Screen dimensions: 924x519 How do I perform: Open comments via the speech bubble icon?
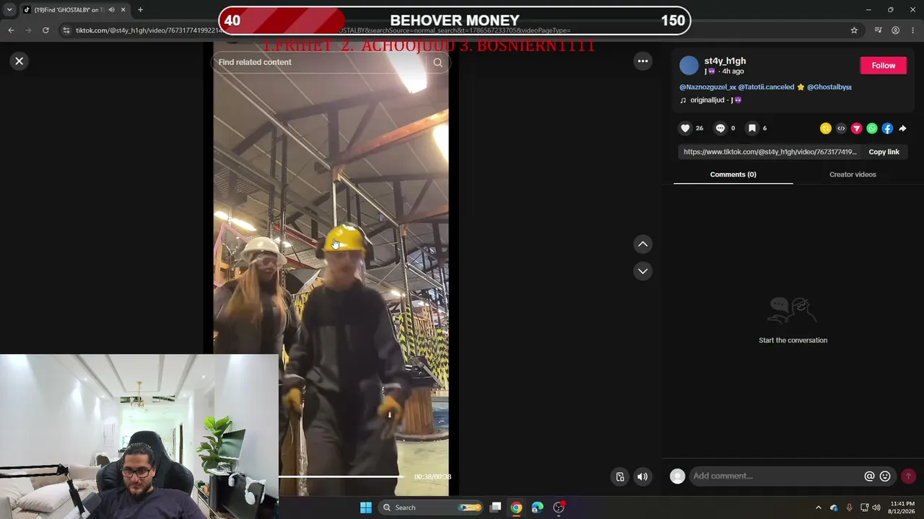coord(720,128)
